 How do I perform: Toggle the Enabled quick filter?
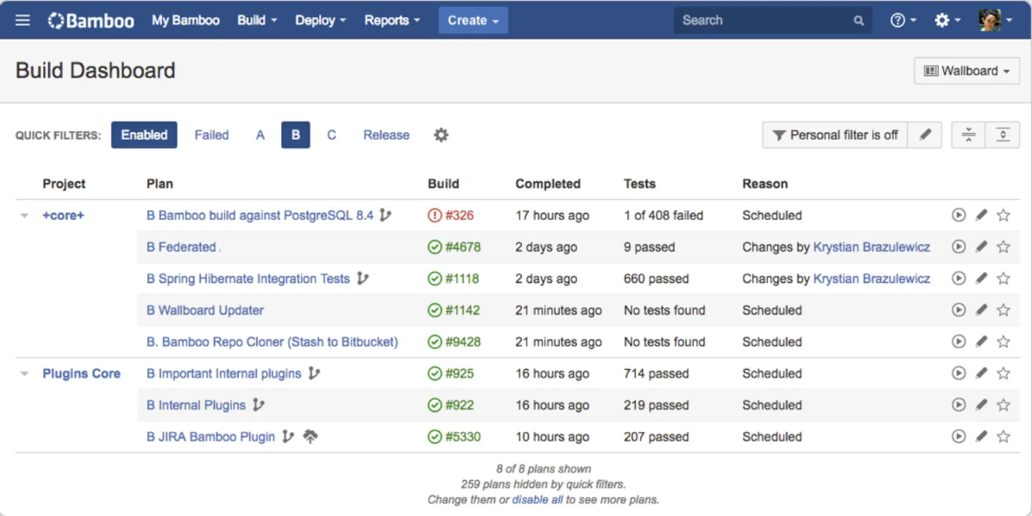coord(144,135)
